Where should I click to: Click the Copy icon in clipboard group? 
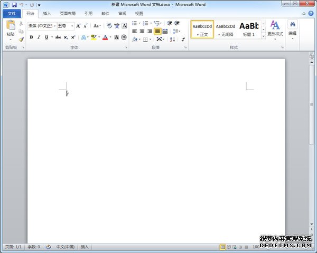tap(21, 31)
